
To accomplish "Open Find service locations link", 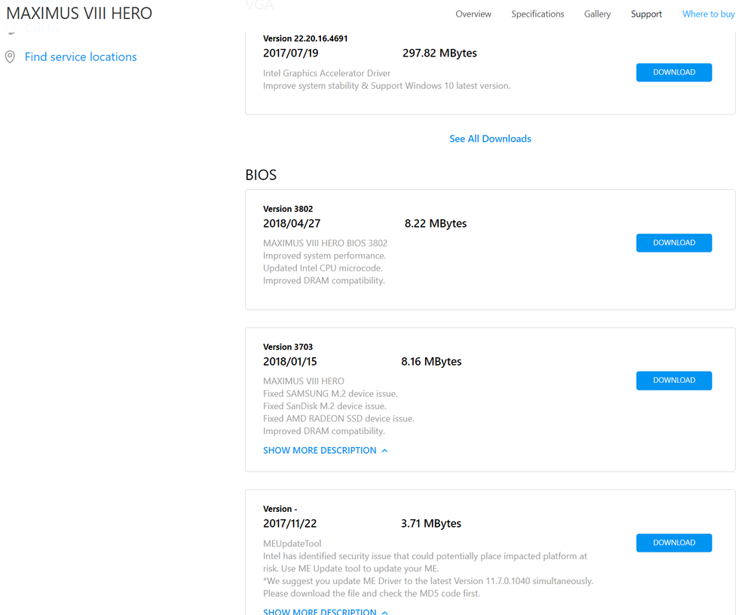I will click(81, 57).
